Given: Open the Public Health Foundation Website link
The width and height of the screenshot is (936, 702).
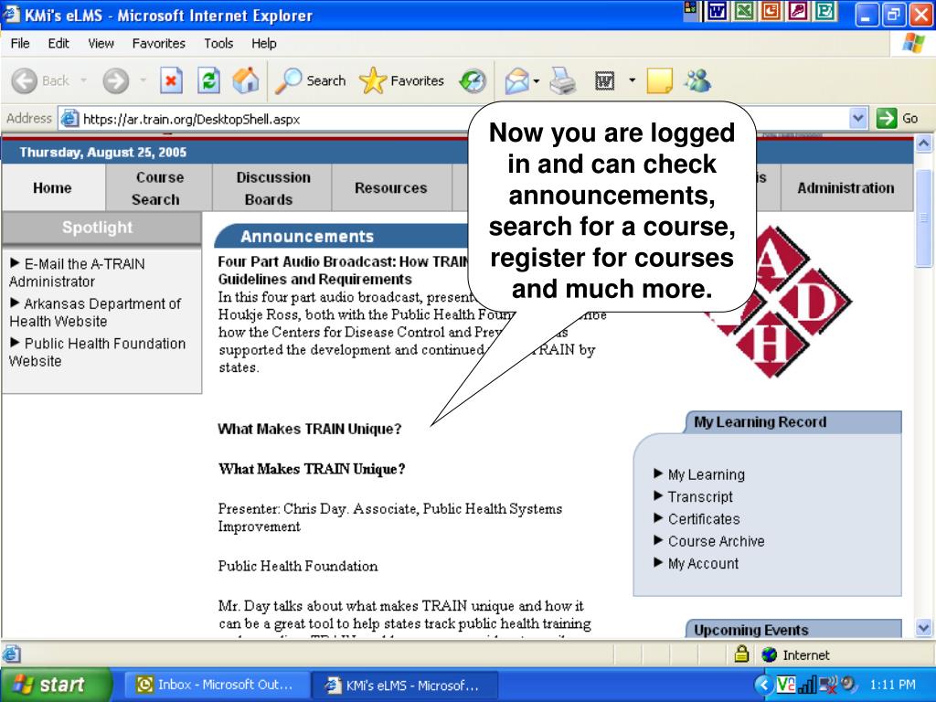Looking at the screenshot, I should [x=97, y=352].
